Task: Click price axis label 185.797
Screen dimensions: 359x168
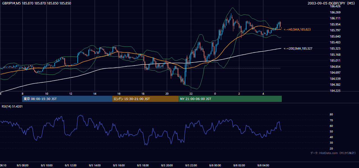Action: pyautogui.click(x=335, y=30)
